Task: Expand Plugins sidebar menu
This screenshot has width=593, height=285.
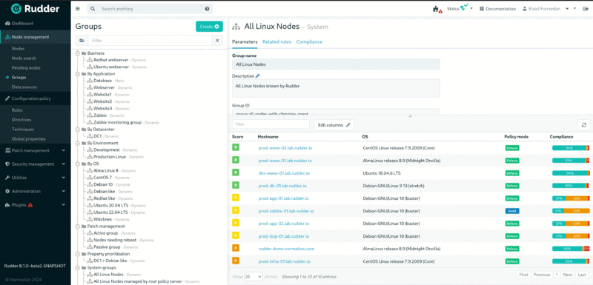Action: (x=35, y=205)
